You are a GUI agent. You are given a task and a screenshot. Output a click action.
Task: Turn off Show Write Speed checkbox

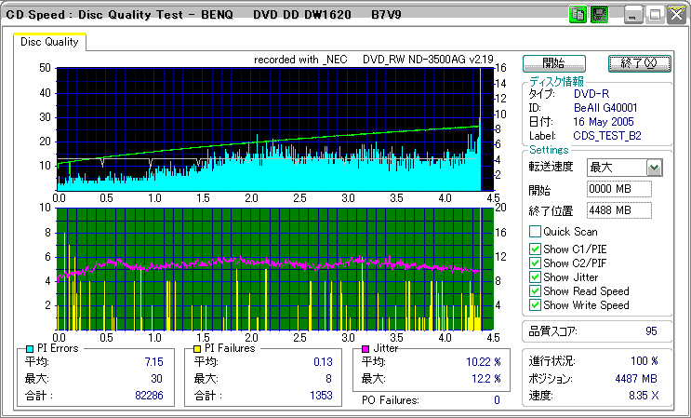[x=535, y=305]
